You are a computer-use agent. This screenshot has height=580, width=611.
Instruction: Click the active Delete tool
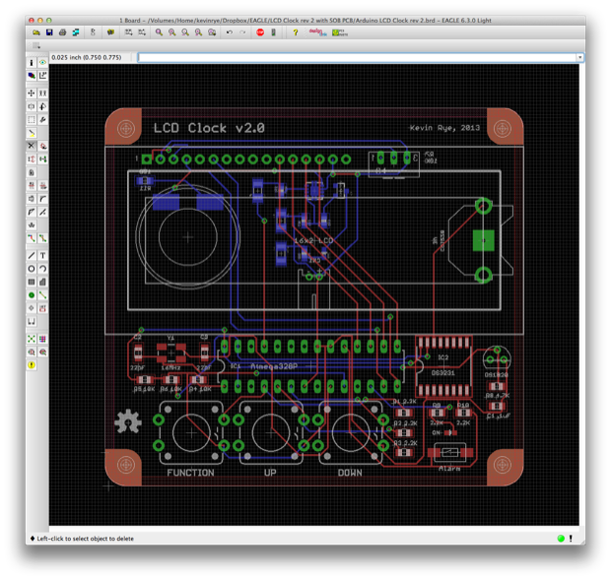[32, 146]
